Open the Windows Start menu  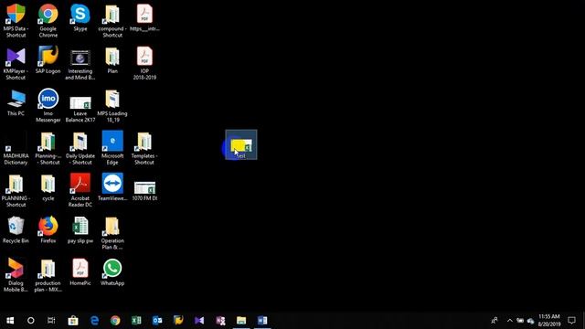tap(10, 321)
